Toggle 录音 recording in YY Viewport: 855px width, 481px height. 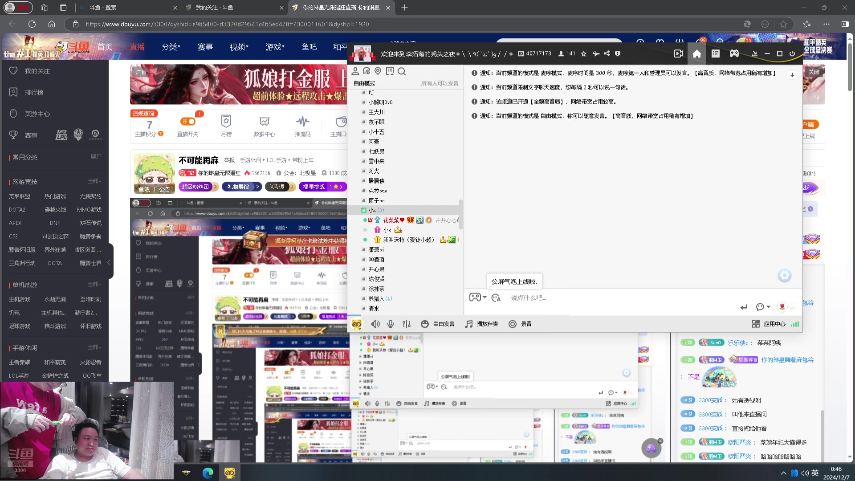pyautogui.click(x=520, y=324)
